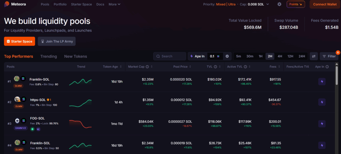Select the 5m timeframe option

tap(238, 56)
